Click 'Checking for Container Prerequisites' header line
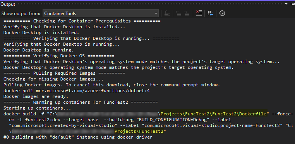 coord(82,21)
